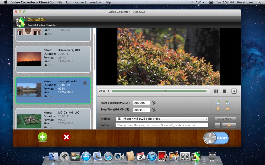Click the battery status icon
Screen dimensions: 265x165
coord(211,2)
